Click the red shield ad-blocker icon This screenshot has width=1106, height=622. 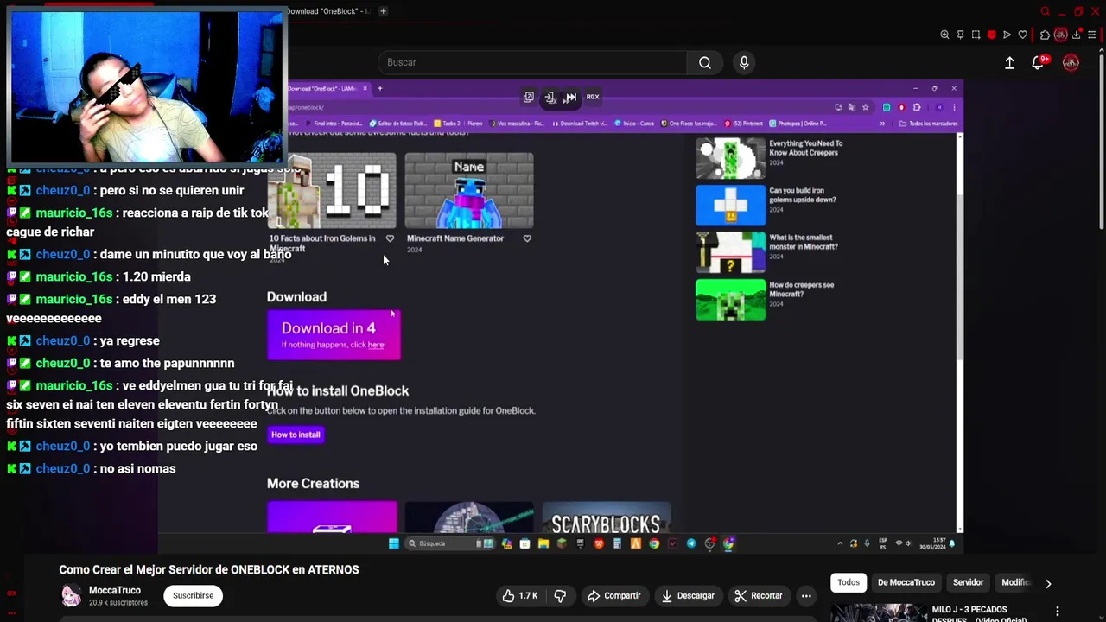[x=992, y=35]
